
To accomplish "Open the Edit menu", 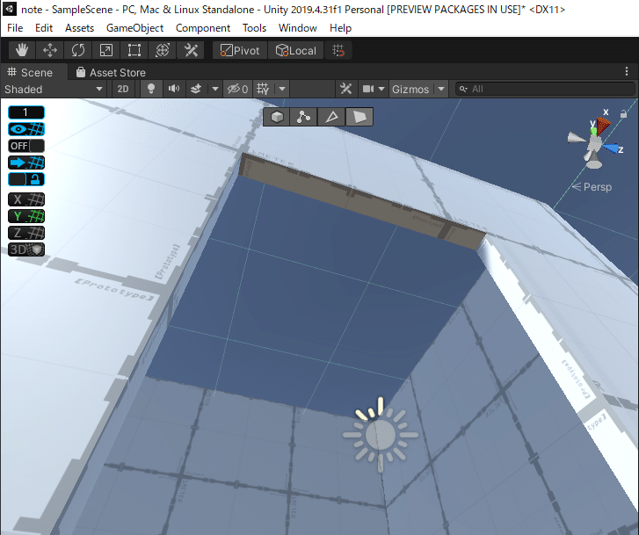I will click(44, 28).
